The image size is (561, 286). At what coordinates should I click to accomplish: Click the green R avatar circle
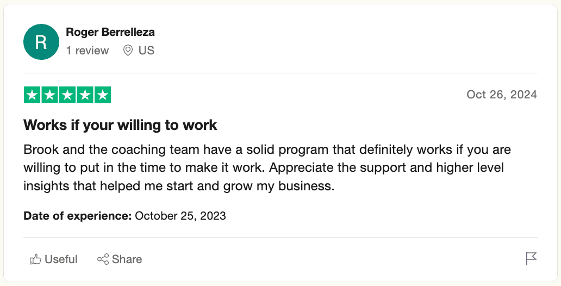click(41, 42)
